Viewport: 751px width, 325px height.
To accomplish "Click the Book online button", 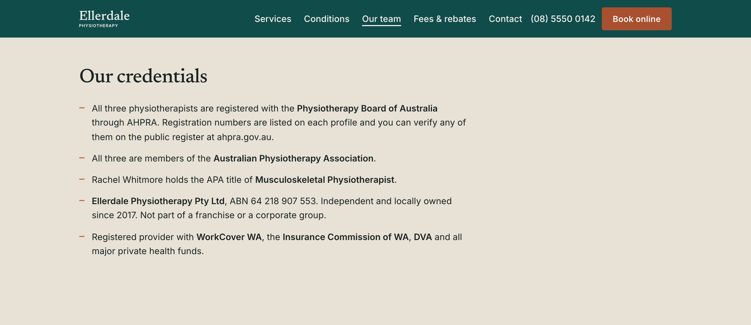I will tap(637, 19).
